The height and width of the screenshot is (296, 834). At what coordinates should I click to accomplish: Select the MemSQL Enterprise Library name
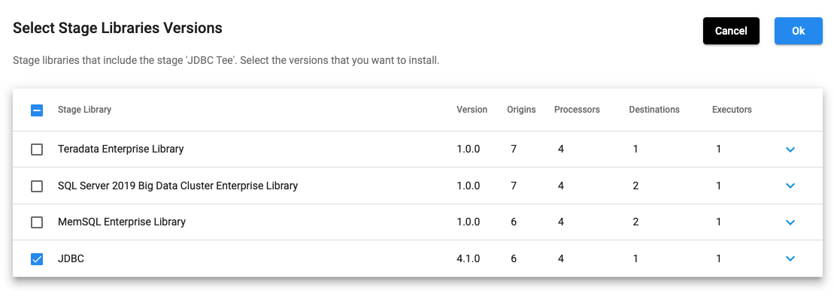(x=122, y=222)
